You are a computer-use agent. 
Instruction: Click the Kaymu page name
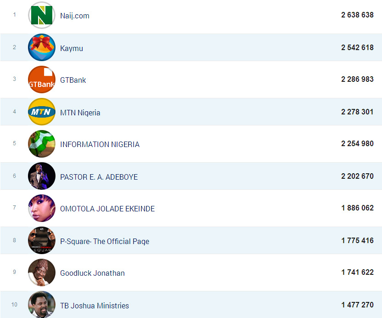[72, 48]
